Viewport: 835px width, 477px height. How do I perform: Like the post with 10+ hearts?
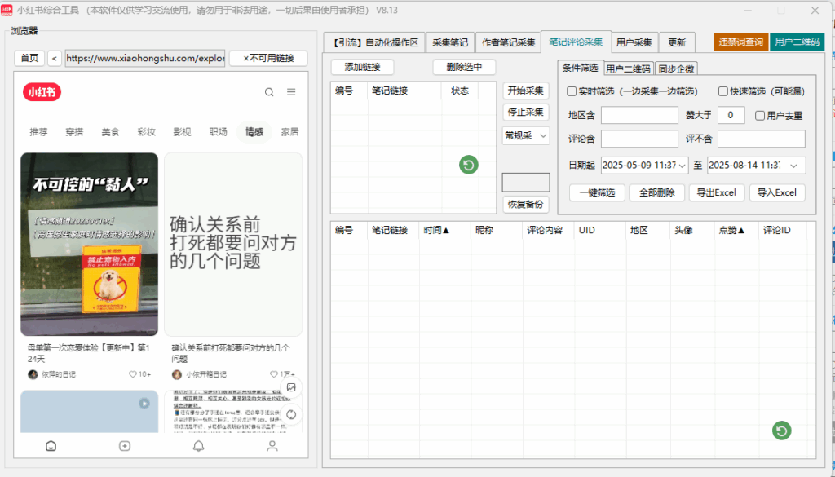click(133, 374)
